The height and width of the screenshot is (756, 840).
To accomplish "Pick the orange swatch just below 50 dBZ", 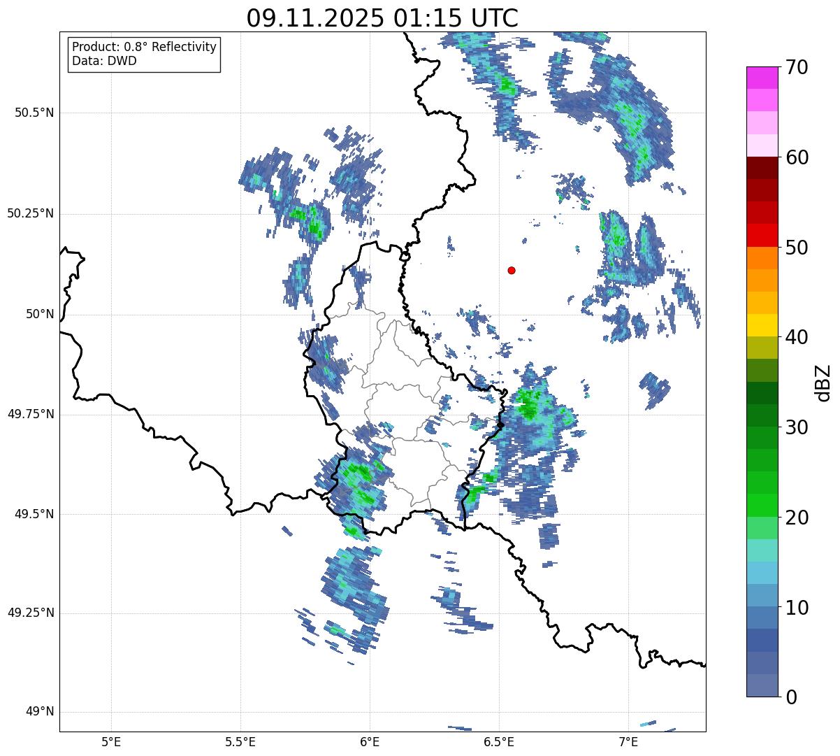I will pyautogui.click(x=762, y=258).
